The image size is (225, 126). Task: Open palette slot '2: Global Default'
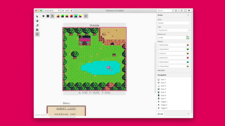[x=173, y=49]
